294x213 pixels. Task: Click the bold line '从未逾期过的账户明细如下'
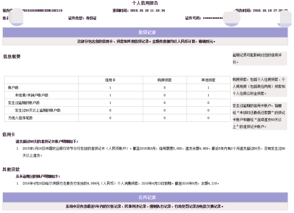coord(38,177)
